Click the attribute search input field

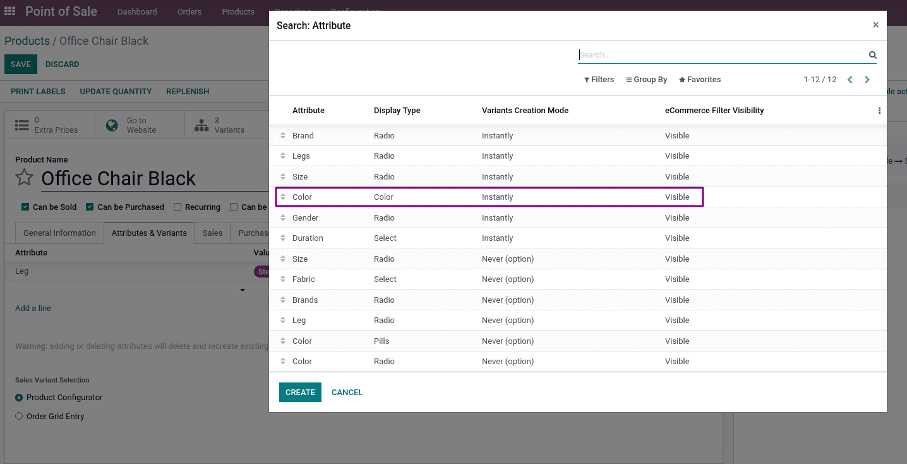723,55
